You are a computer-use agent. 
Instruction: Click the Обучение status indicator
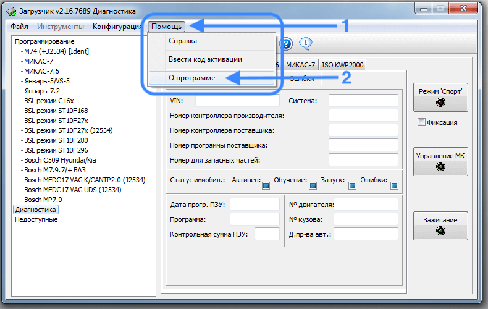pos(313,186)
